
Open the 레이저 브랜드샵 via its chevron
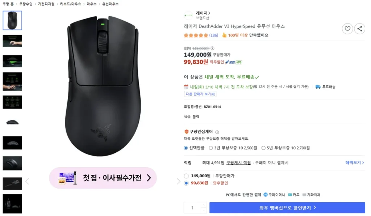209,12
